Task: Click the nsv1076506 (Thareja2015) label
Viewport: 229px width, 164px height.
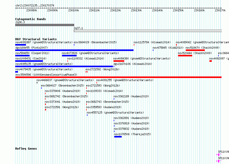Action: (x=133, y=134)
